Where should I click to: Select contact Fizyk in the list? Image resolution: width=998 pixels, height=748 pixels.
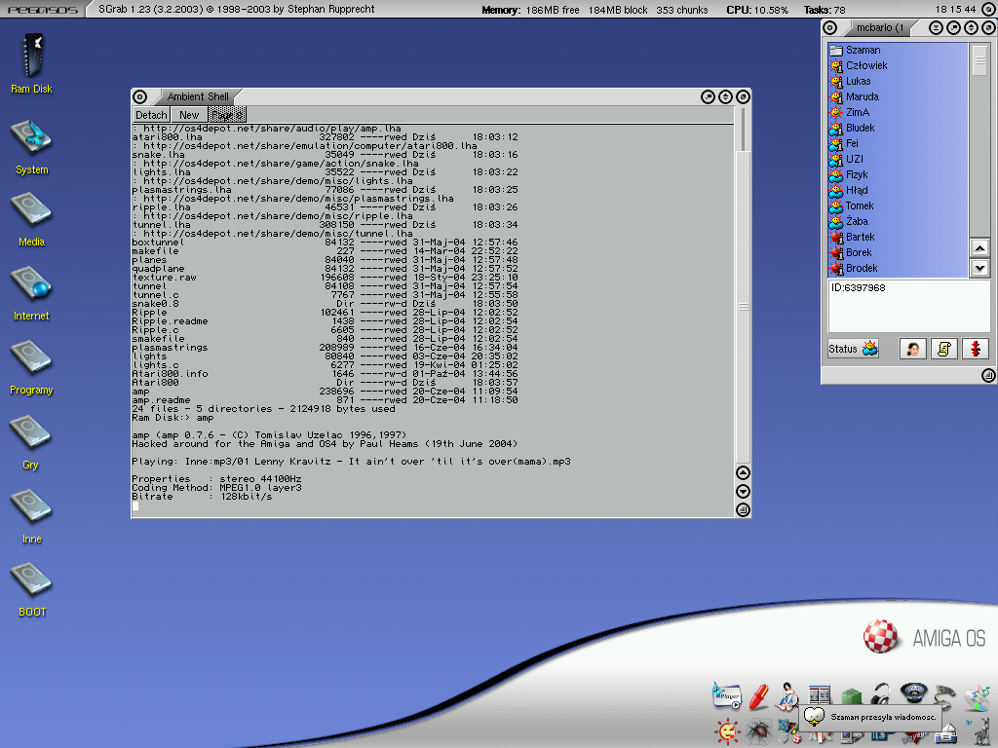[898, 174]
